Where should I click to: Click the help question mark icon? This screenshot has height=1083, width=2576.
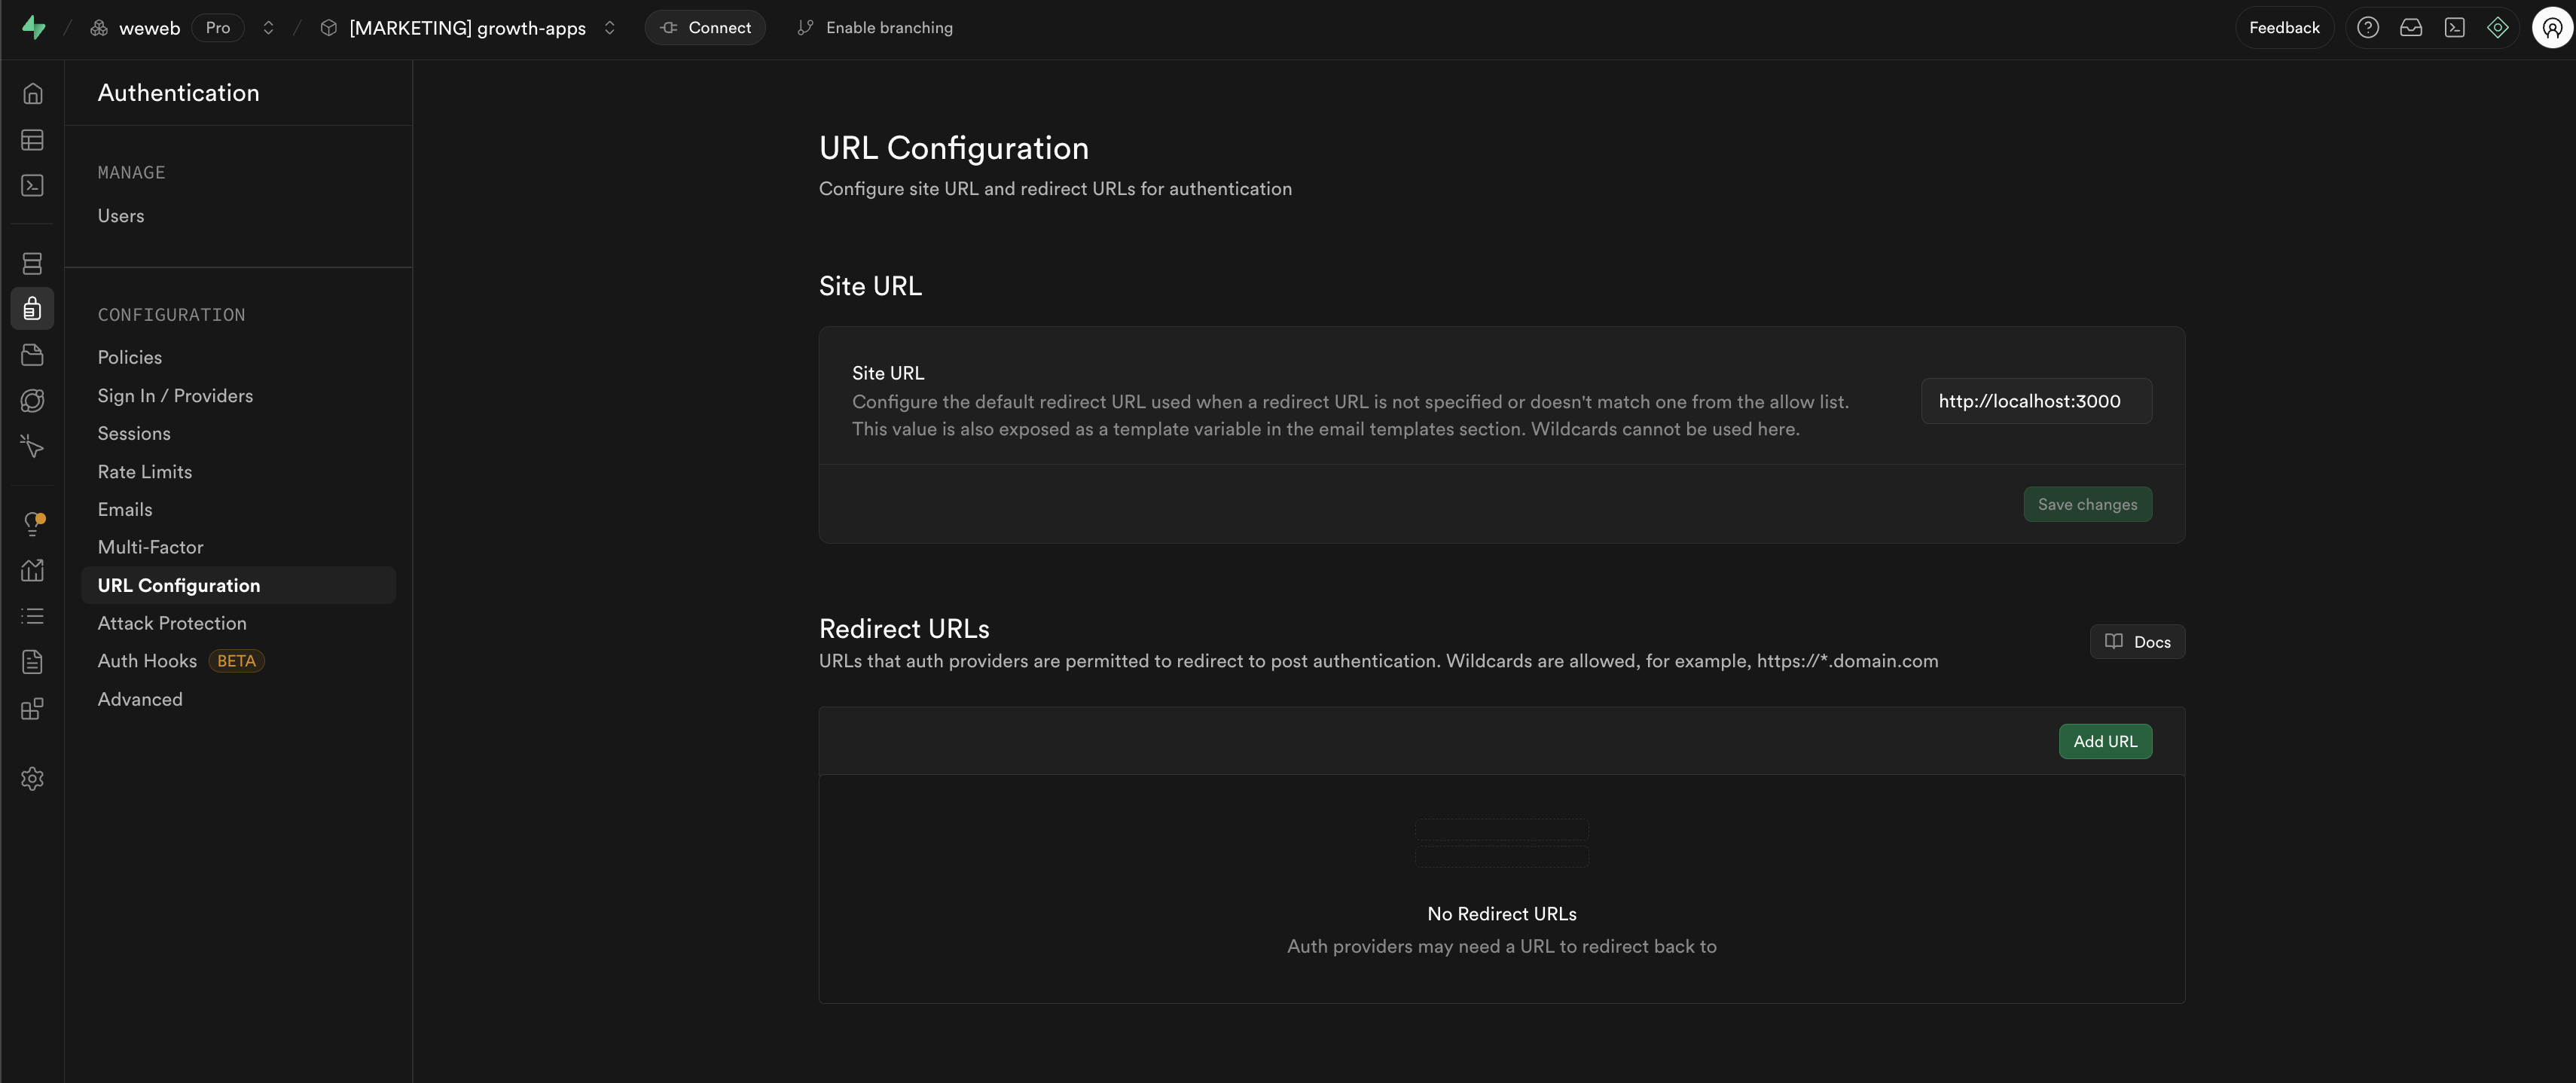point(2367,28)
